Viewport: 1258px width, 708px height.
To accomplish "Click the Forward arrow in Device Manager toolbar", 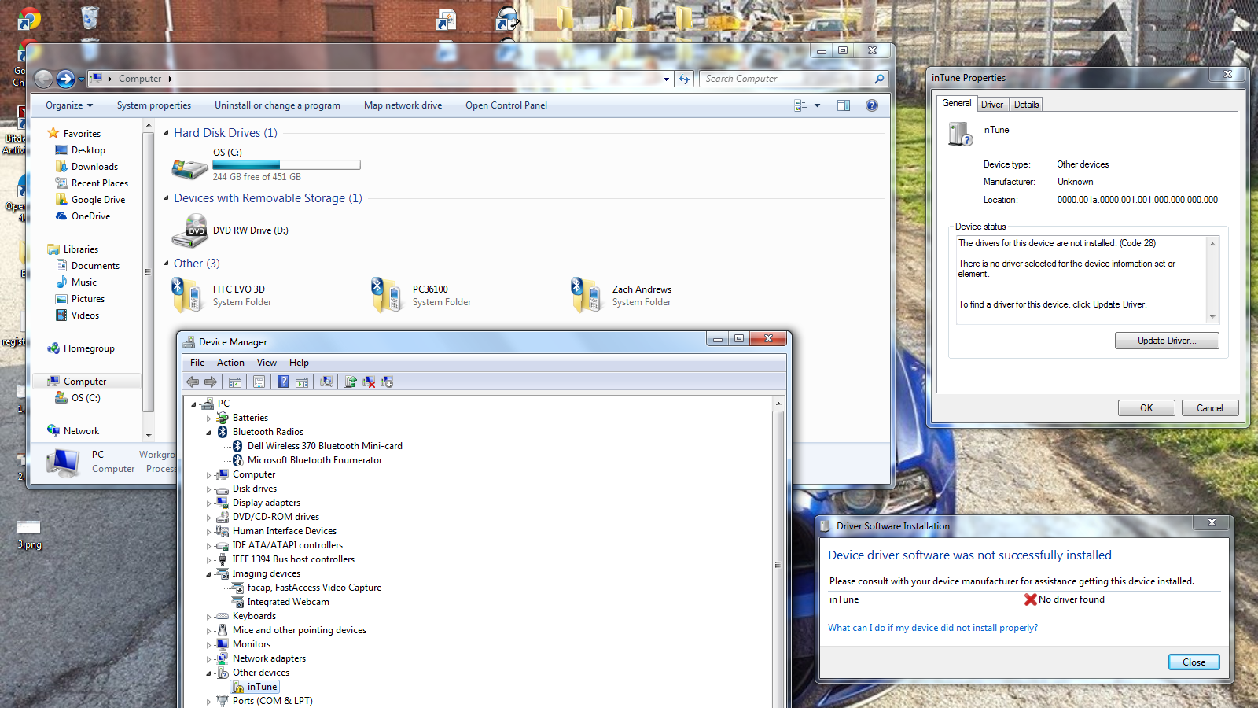I will tap(211, 382).
